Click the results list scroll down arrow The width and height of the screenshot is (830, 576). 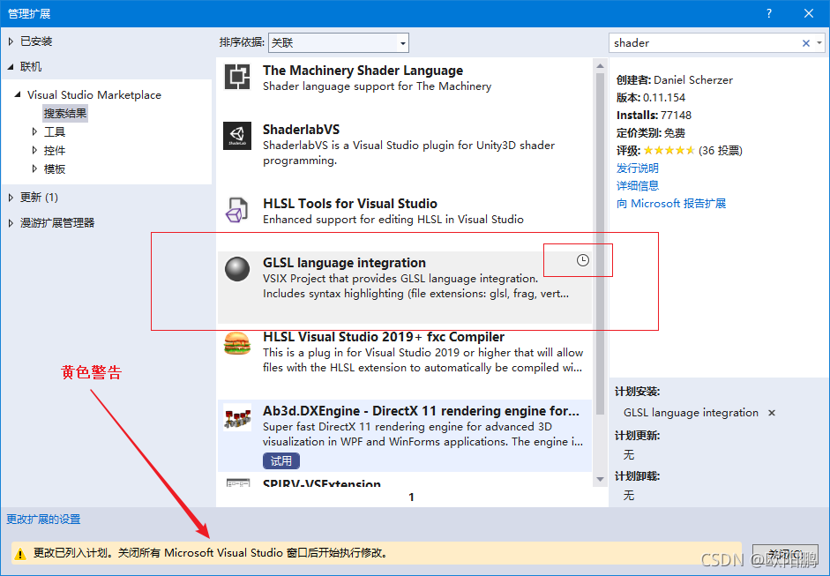tap(600, 479)
